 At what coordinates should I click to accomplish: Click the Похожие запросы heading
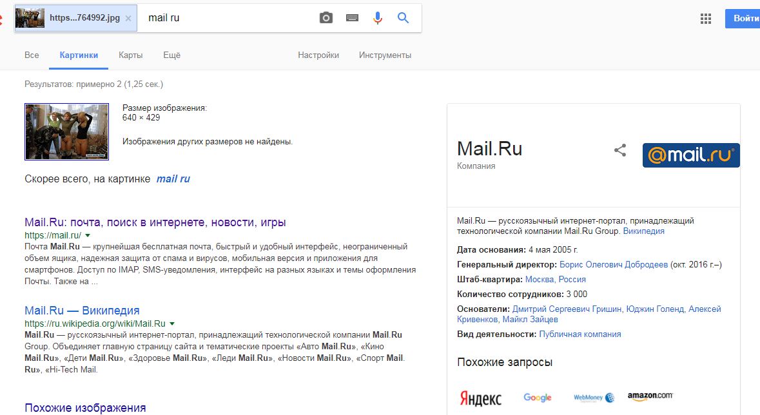click(x=505, y=362)
